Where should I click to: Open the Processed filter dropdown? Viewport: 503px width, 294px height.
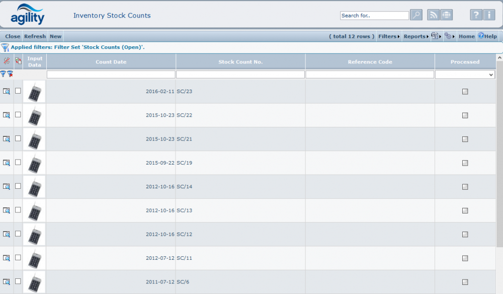pos(465,75)
